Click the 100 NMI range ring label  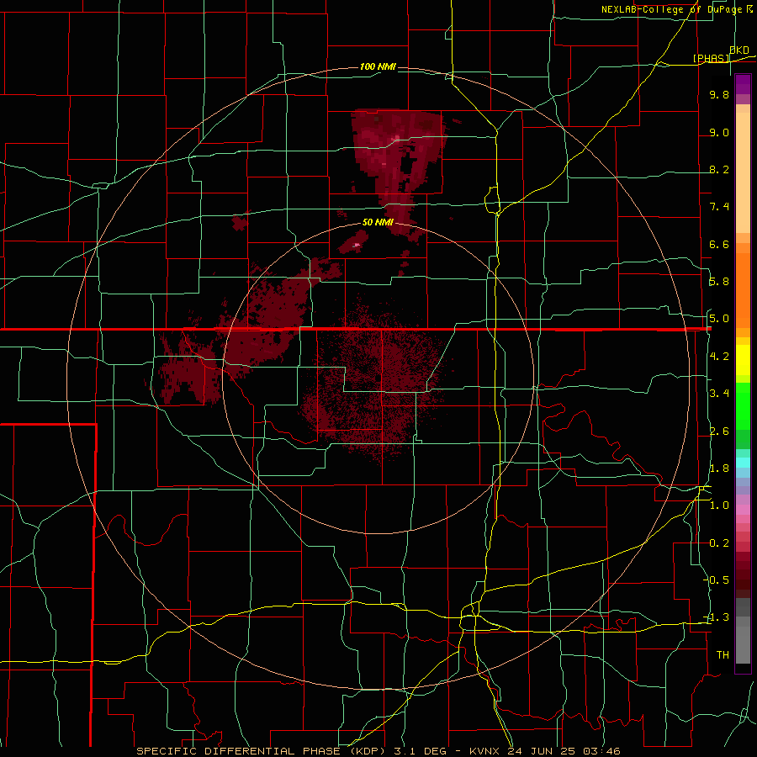378,66
